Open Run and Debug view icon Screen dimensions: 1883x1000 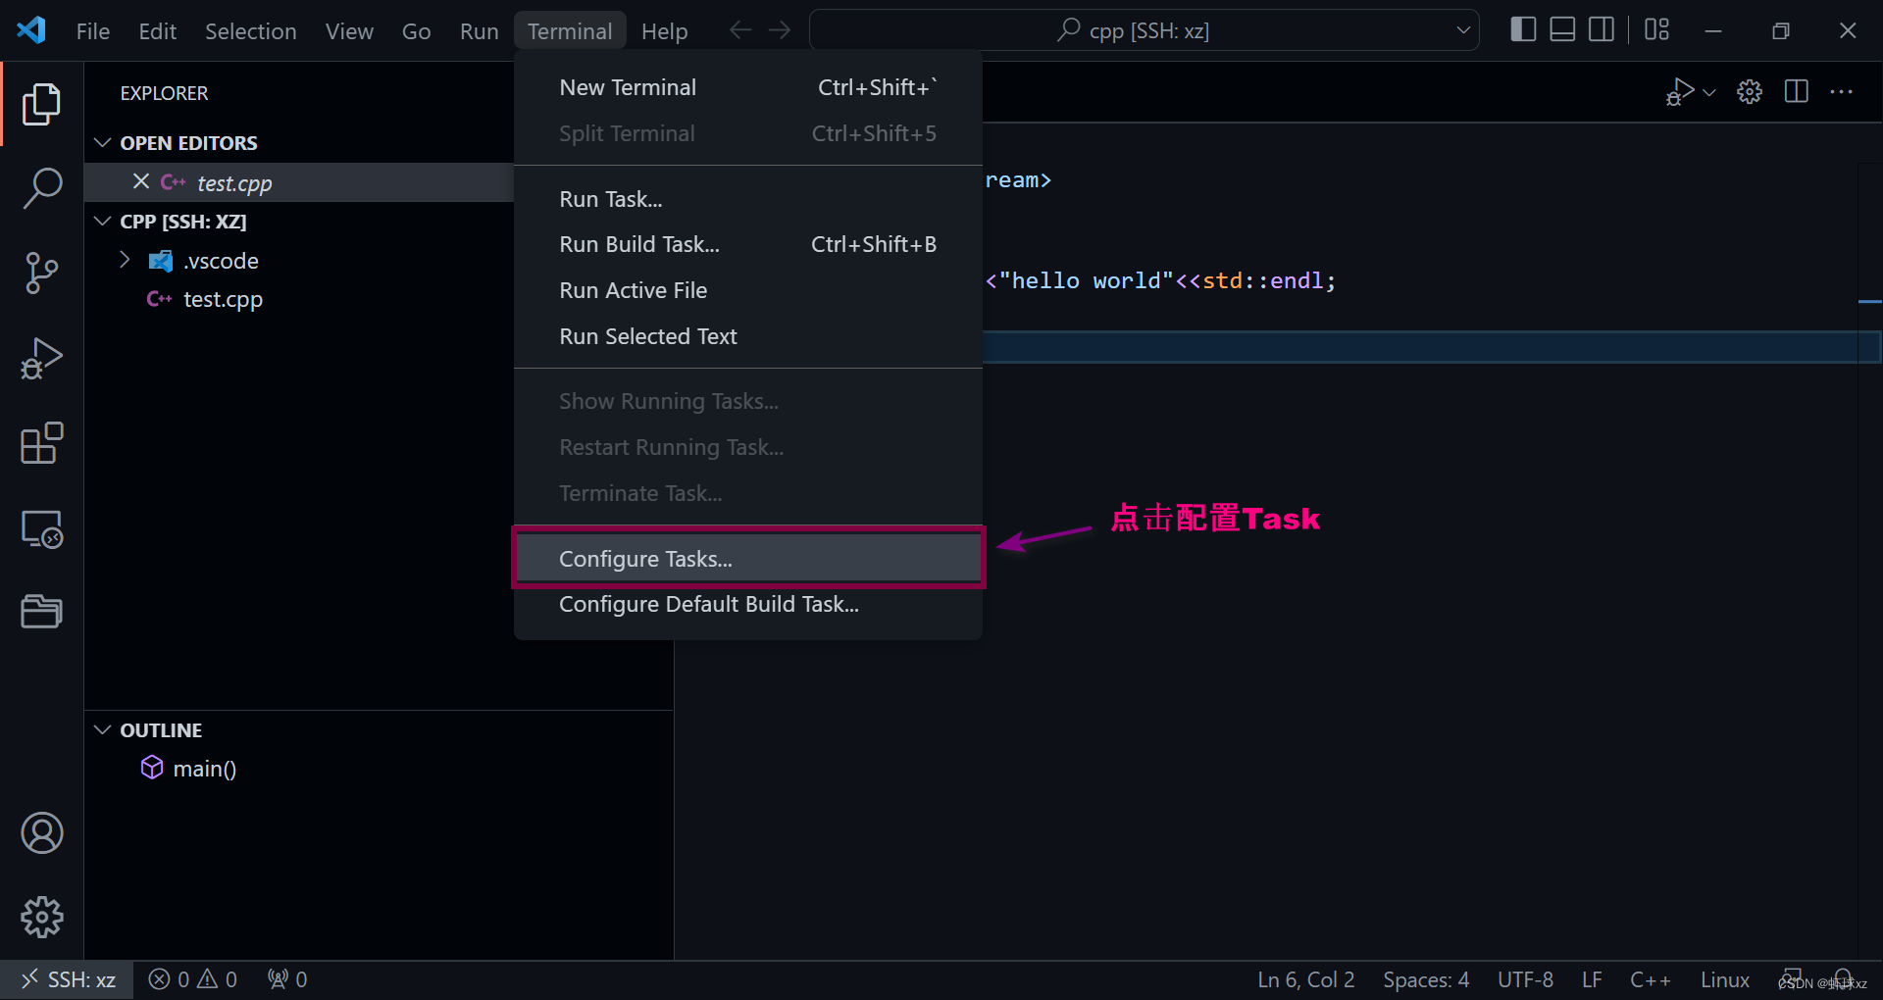click(x=41, y=358)
